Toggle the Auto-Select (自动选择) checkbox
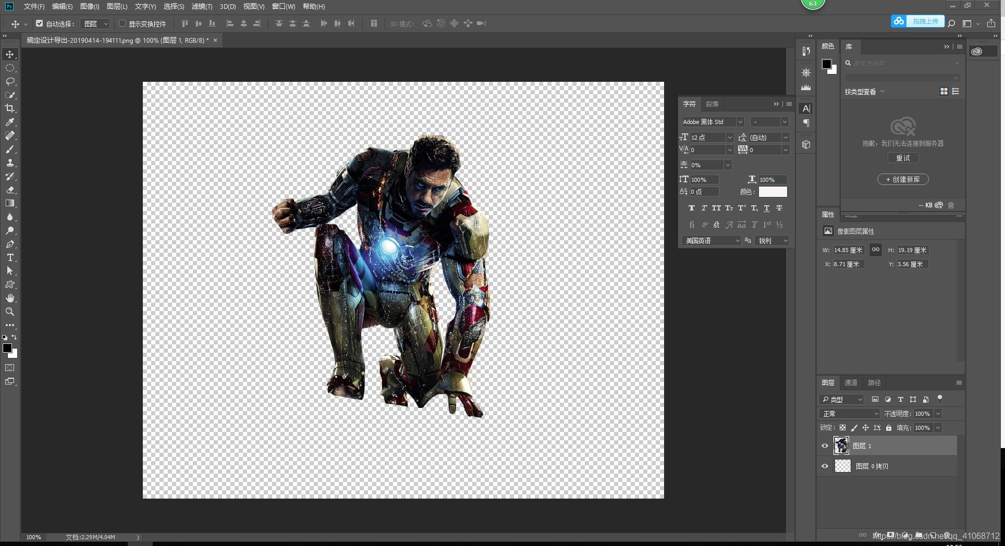This screenshot has height=546, width=1005. [x=39, y=23]
